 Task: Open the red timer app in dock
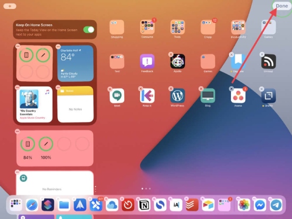pos(128,205)
